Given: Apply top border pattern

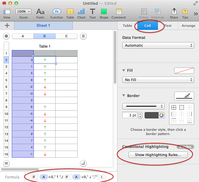Looking at the screenshot, I should pos(174,121).
